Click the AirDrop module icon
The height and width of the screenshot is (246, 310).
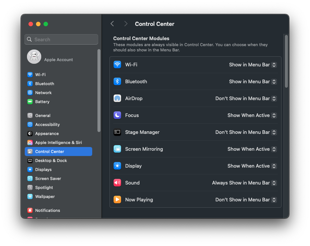pos(117,98)
